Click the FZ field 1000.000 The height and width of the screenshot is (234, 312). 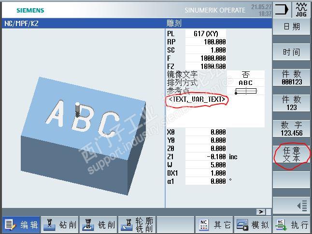[x=206, y=66]
